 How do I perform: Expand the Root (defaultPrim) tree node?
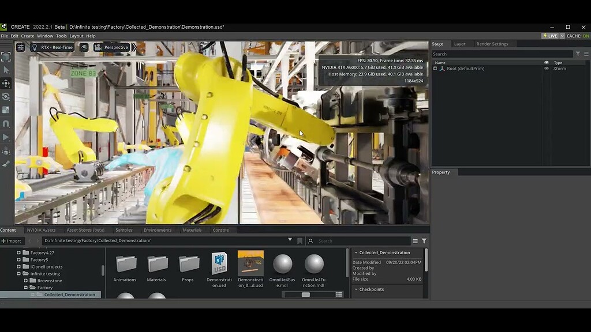point(435,69)
